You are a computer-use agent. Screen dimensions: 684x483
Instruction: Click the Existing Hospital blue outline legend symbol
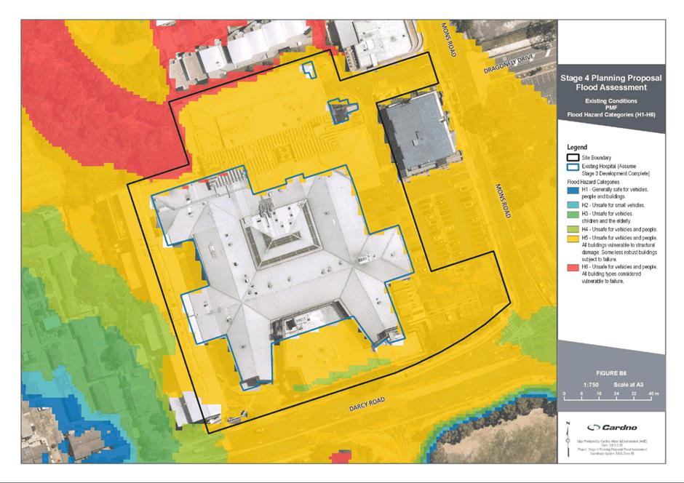tap(575, 168)
